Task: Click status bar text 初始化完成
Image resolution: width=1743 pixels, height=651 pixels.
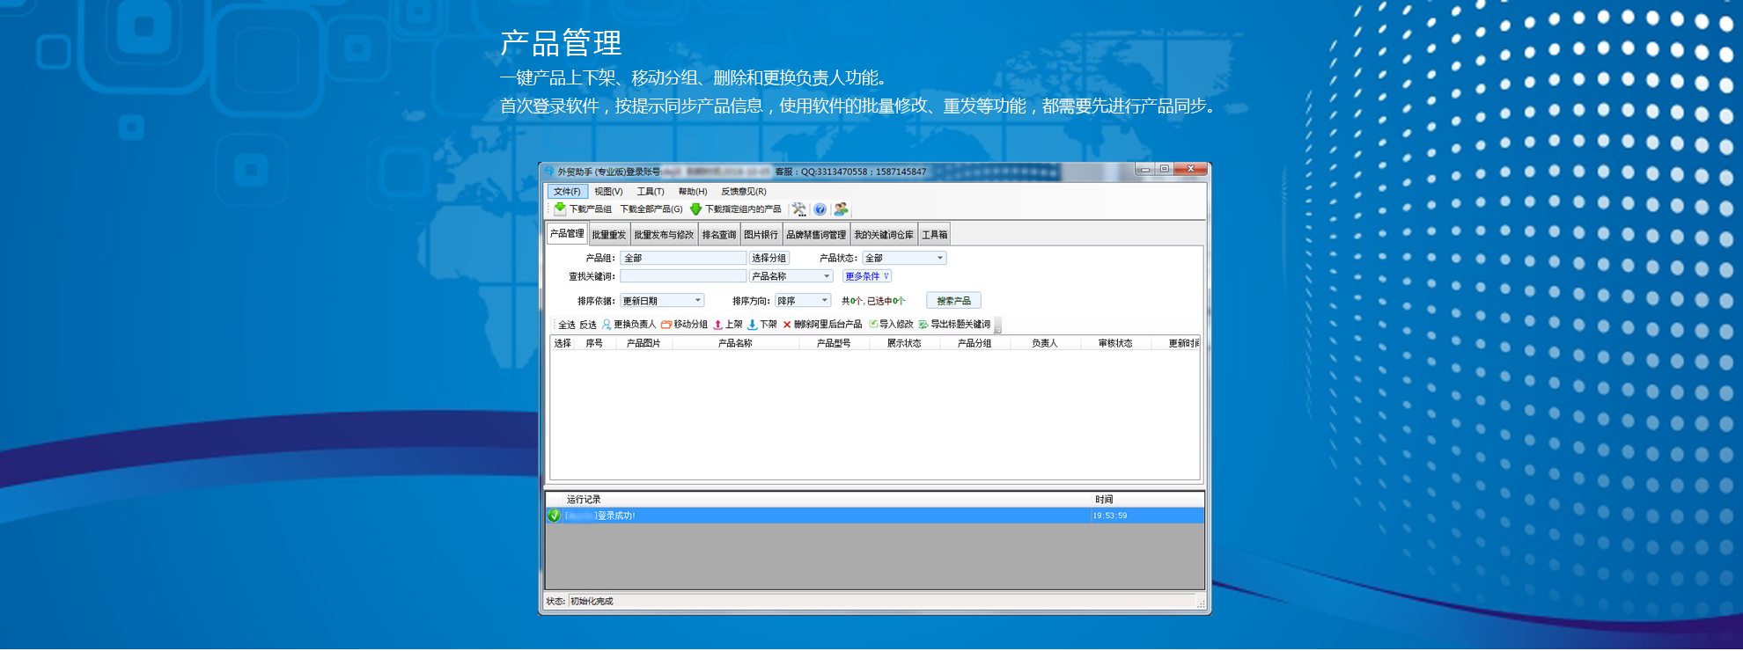Action: coord(592,602)
